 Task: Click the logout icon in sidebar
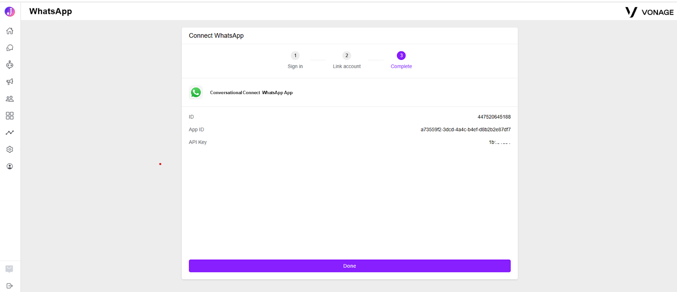click(10, 286)
